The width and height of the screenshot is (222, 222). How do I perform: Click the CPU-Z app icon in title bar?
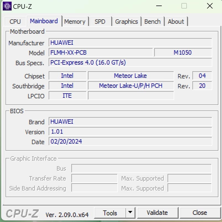pos(7,6)
